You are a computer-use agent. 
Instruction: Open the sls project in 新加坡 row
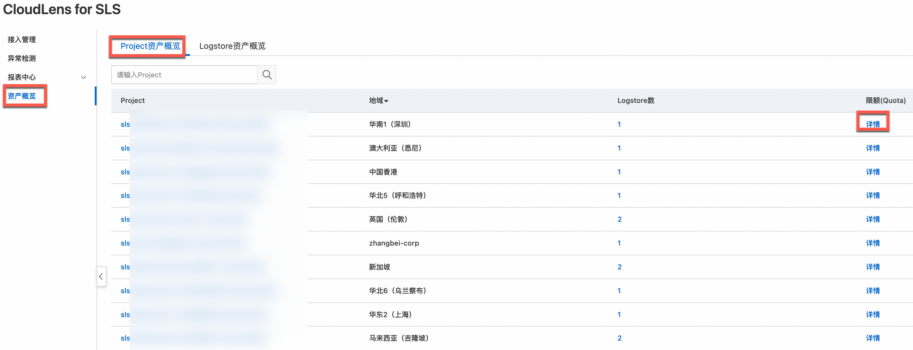pyautogui.click(x=125, y=267)
